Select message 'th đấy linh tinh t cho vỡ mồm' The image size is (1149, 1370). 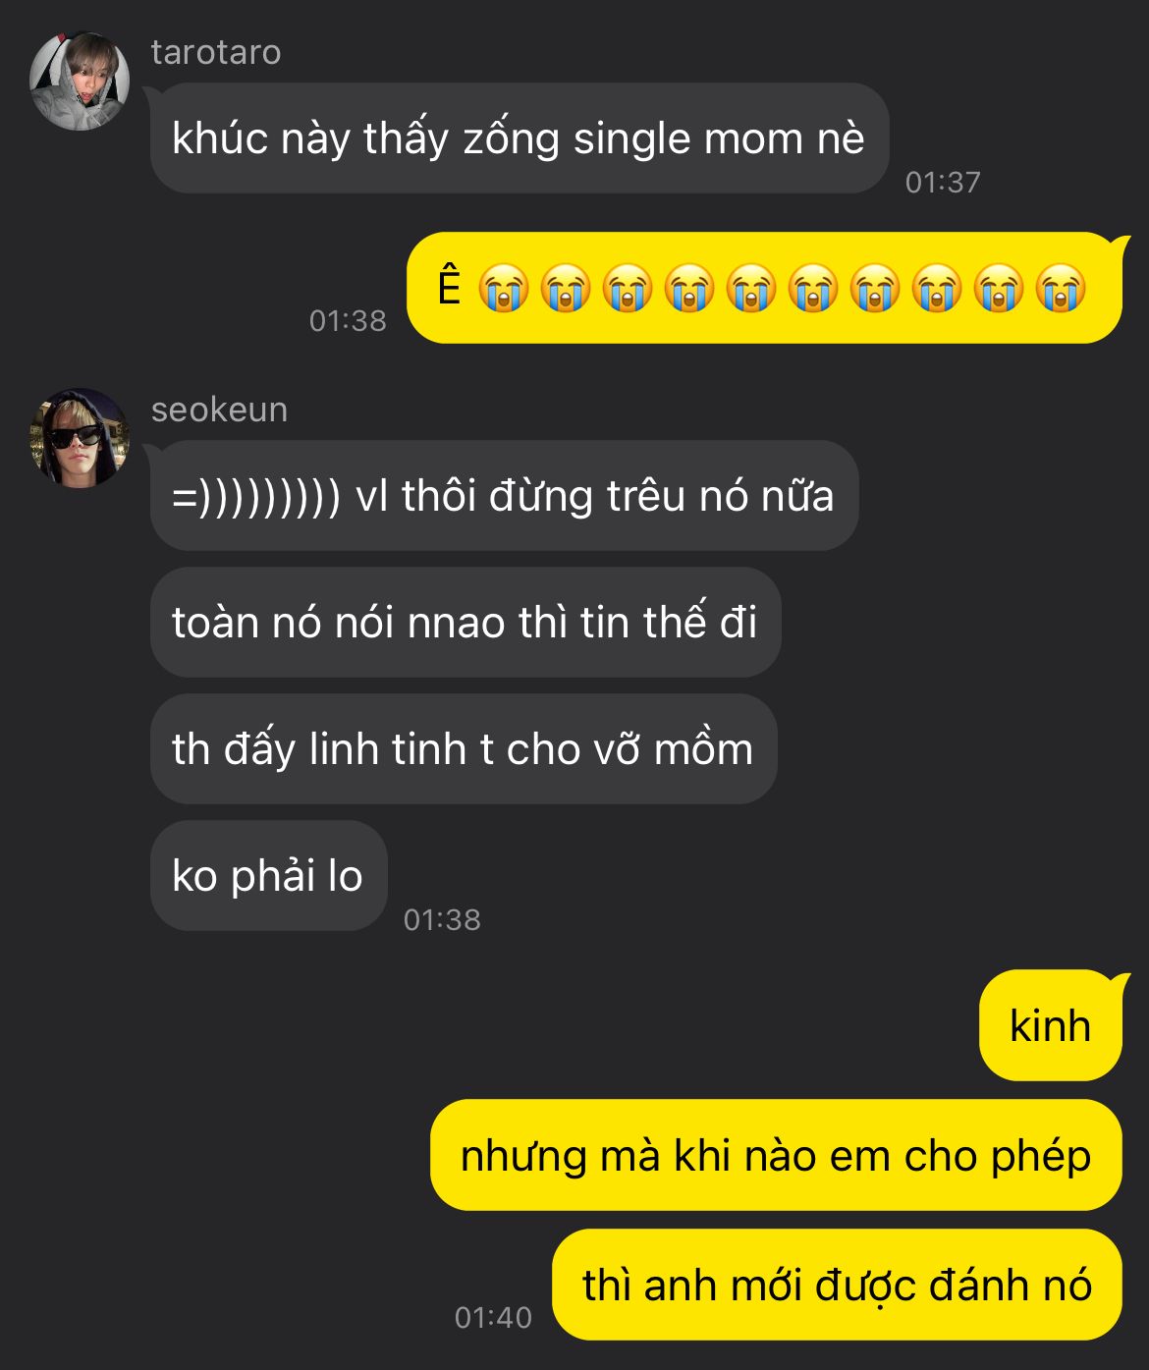(464, 749)
